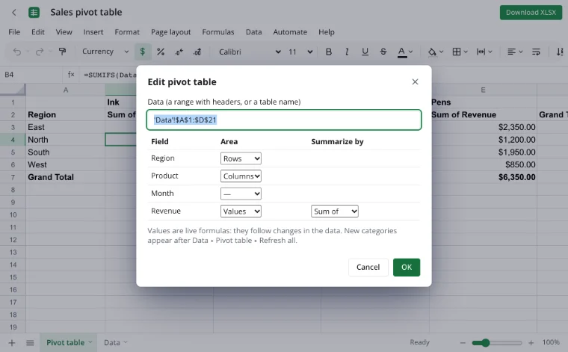Click the redo icon
Screen dimensions: 568x352
(40, 52)
